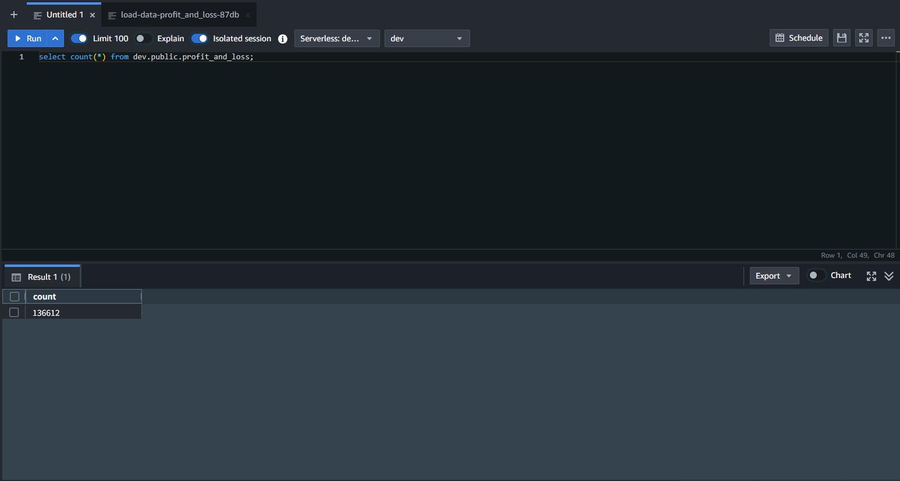Turn on the Chart toggle
The height and width of the screenshot is (481, 900).
(816, 275)
